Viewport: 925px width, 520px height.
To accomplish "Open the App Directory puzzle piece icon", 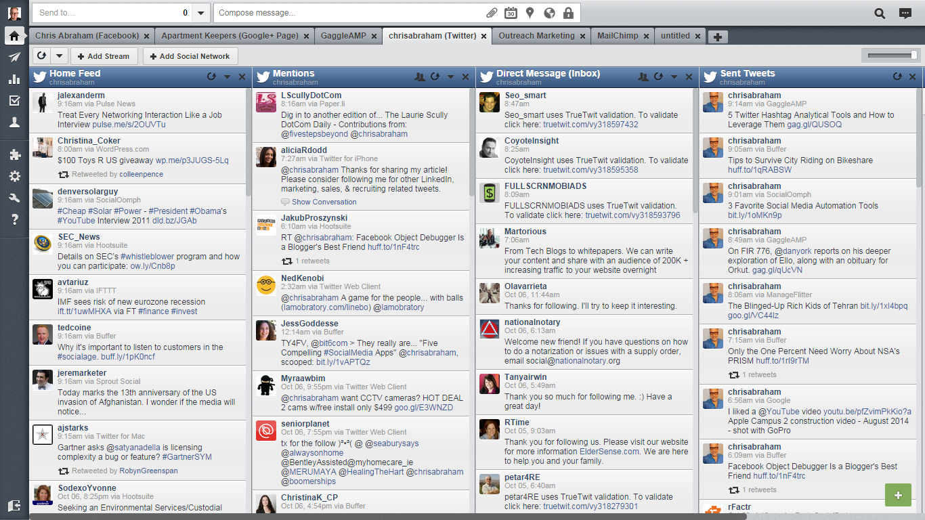I will click(14, 154).
